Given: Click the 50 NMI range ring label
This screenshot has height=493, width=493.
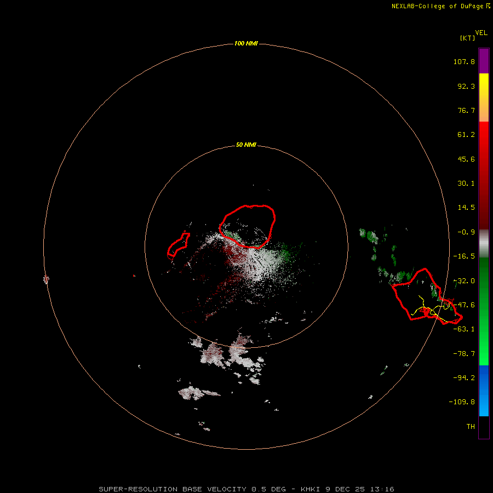Looking at the screenshot, I should [x=246, y=145].
